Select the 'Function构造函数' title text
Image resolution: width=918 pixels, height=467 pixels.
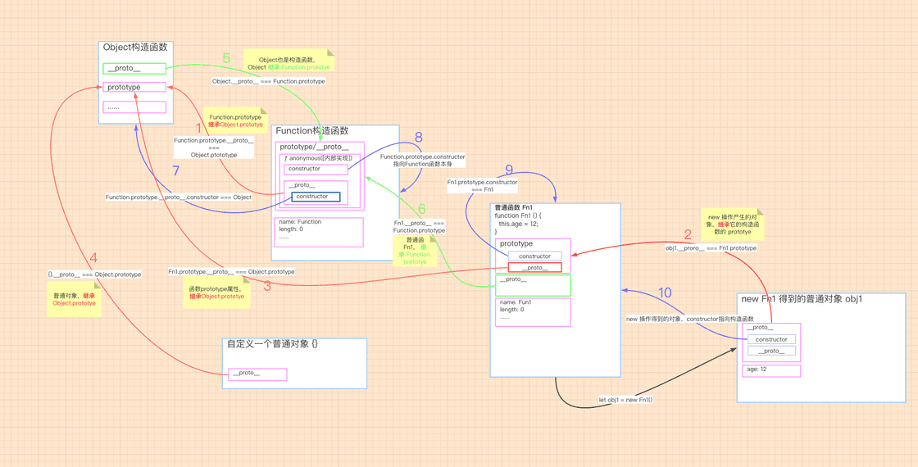point(312,131)
